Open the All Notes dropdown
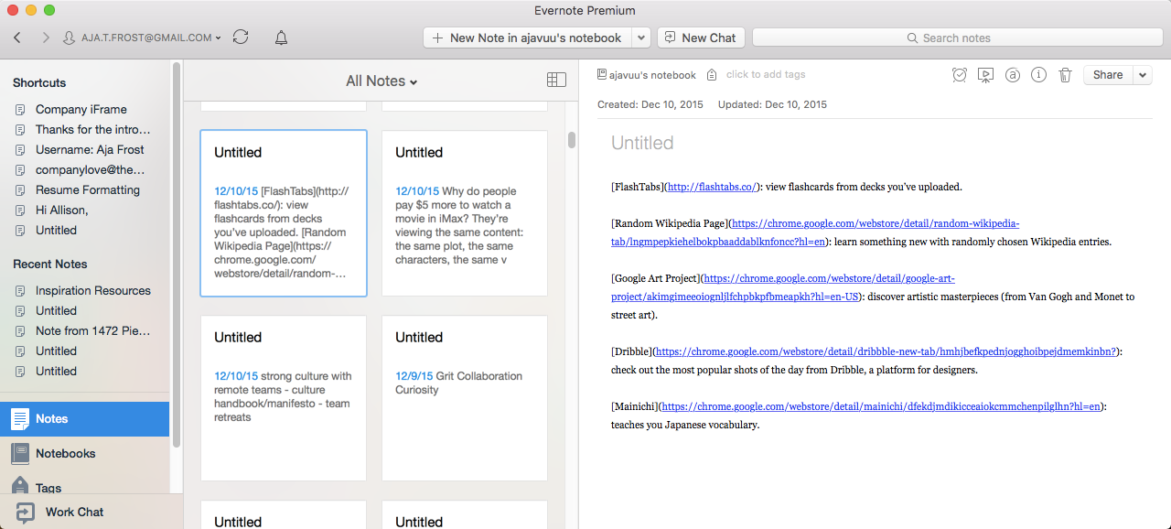This screenshot has height=529, width=1171. tap(381, 81)
